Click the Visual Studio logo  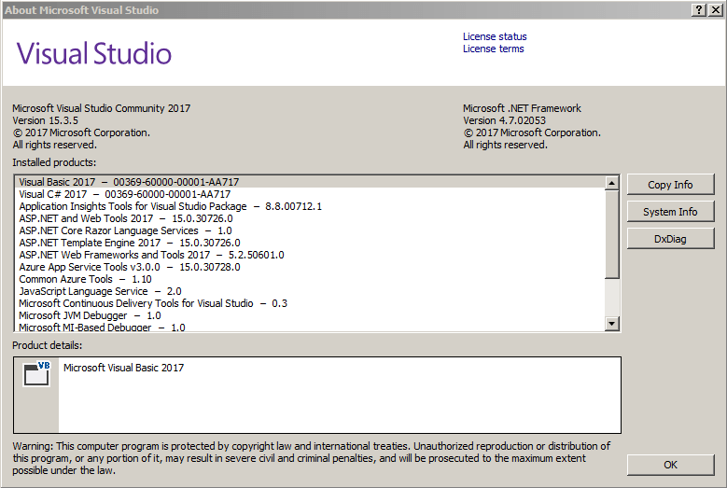pos(94,53)
